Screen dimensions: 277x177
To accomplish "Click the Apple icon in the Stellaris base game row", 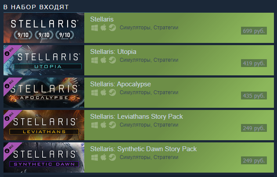I will [x=103, y=28].
